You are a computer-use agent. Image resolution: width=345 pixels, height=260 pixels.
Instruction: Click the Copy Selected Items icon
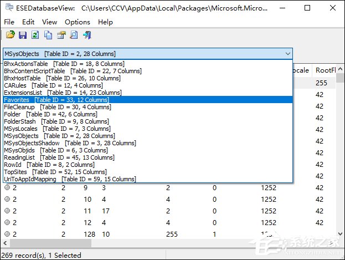(48, 35)
